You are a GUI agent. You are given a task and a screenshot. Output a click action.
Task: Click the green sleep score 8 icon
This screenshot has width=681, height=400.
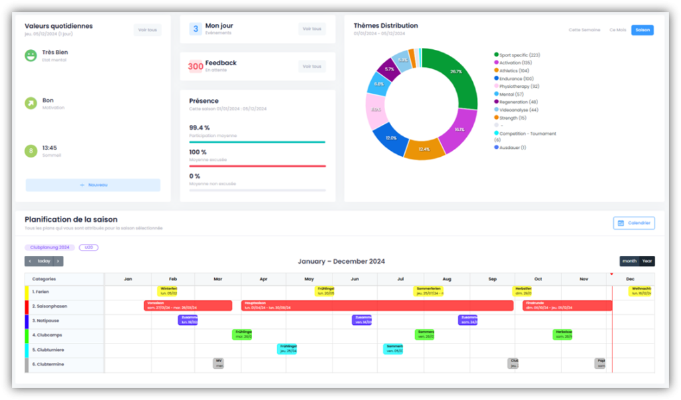(31, 151)
